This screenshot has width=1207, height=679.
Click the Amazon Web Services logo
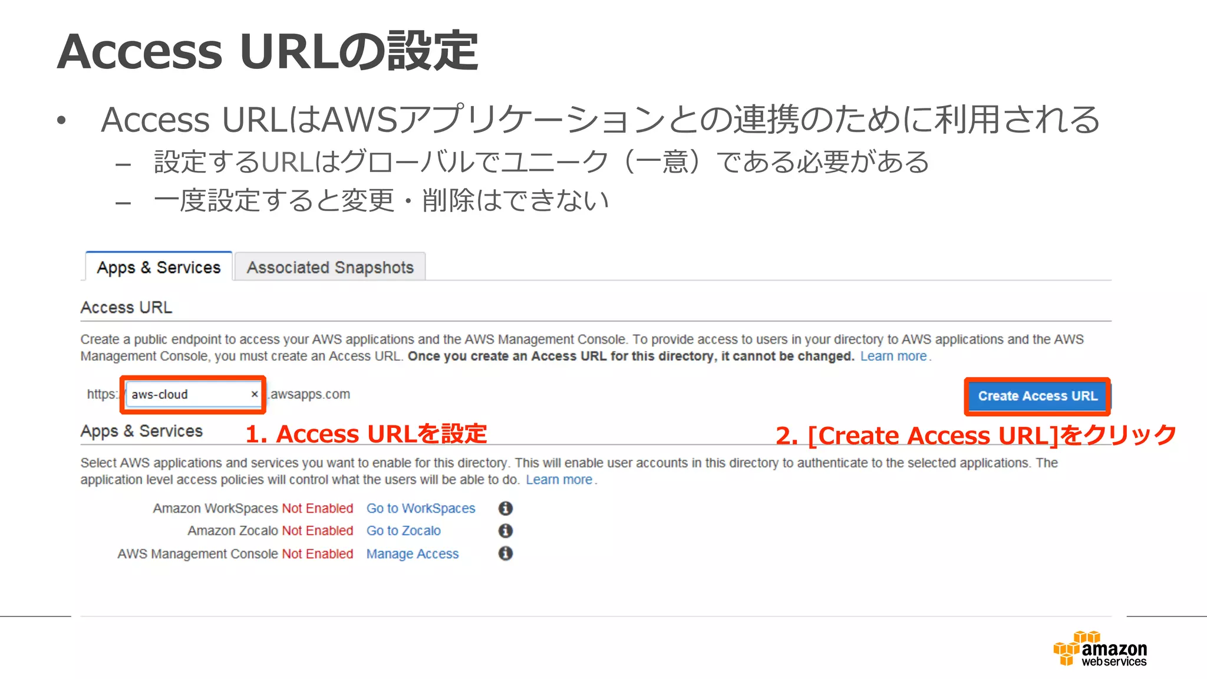pos(1100,649)
